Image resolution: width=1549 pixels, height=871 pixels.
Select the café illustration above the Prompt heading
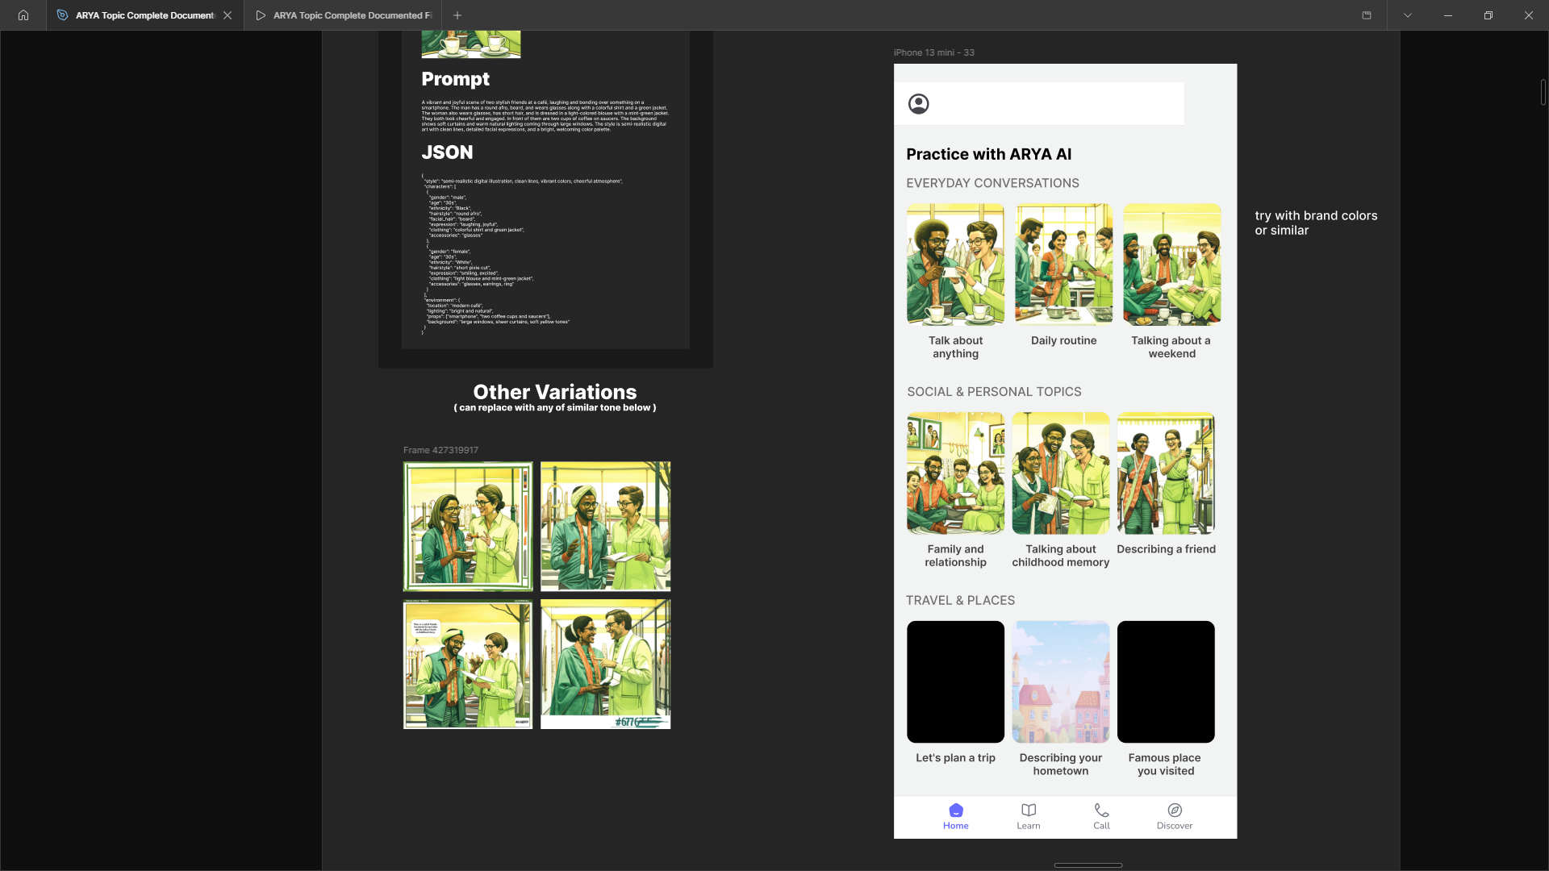point(471,44)
